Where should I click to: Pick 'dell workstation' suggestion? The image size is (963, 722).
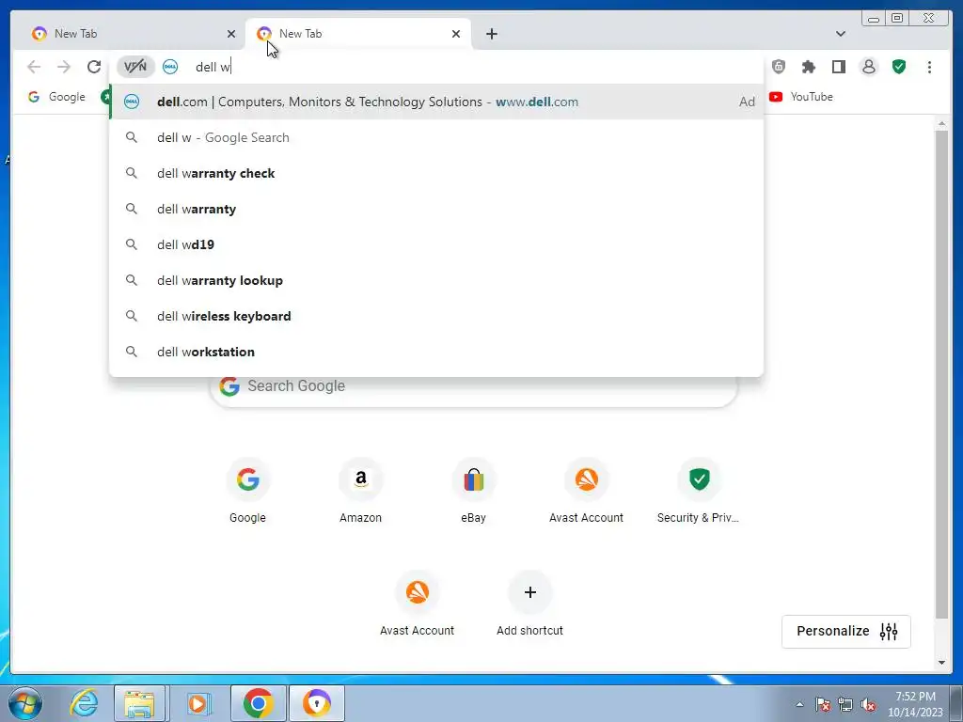pos(436,352)
